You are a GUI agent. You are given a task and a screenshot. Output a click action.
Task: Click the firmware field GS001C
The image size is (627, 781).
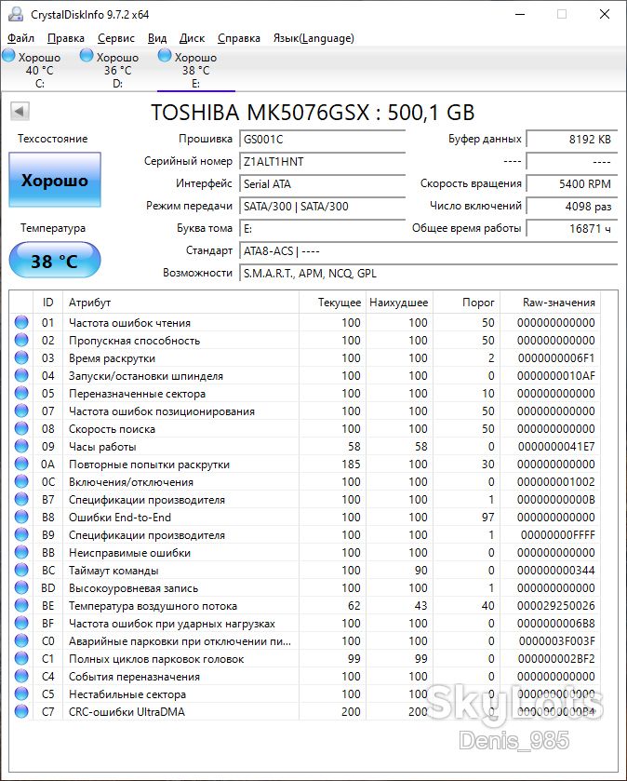pos(323,139)
